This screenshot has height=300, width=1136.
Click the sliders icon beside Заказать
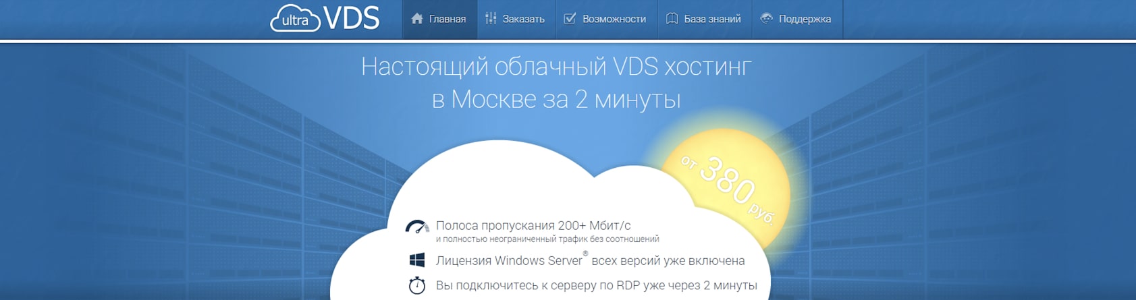[491, 19]
